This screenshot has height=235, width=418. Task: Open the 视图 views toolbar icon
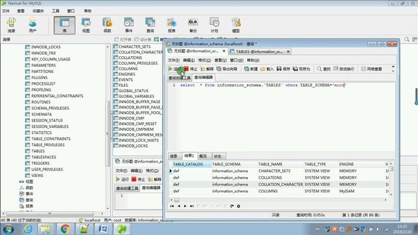coord(86,25)
